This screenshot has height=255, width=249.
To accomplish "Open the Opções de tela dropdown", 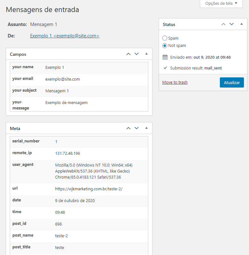I will (221, 3).
